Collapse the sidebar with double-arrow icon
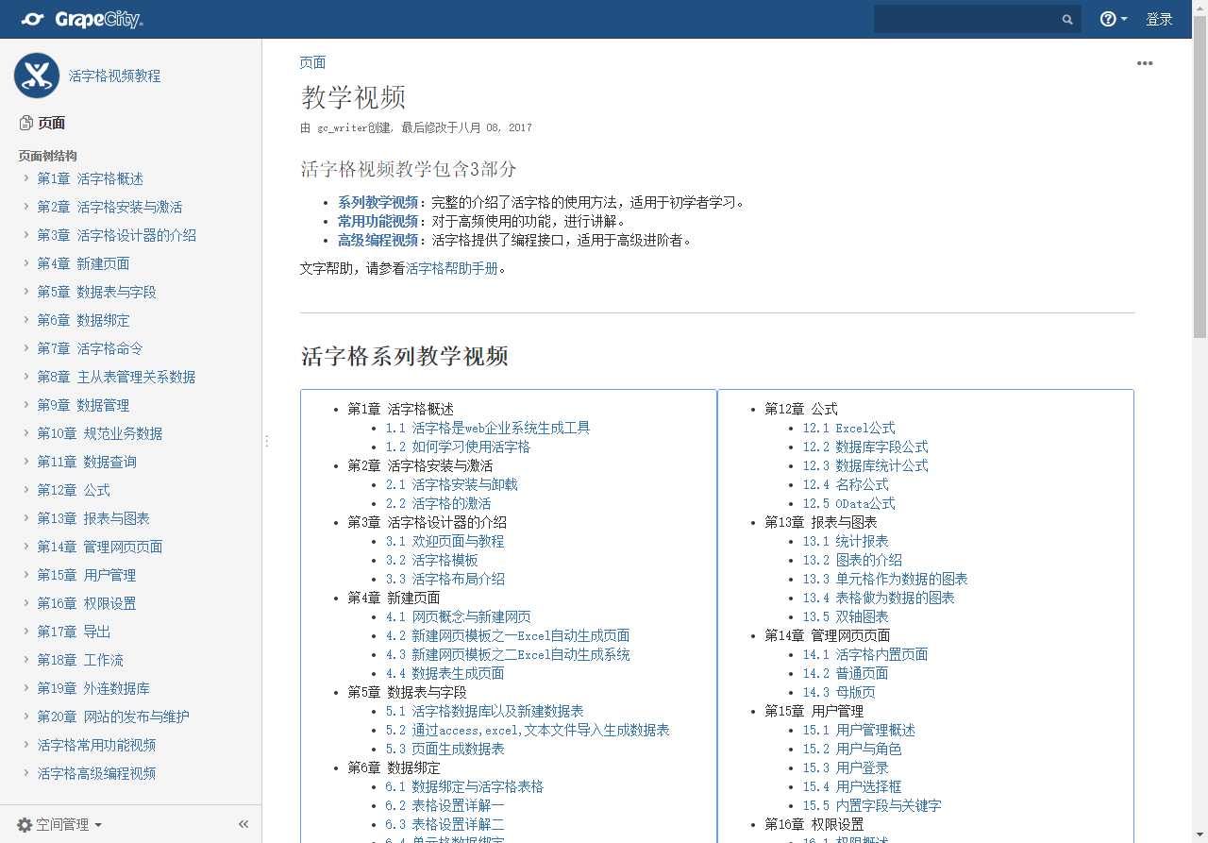Viewport: 1208px width, 843px height. pyautogui.click(x=243, y=824)
